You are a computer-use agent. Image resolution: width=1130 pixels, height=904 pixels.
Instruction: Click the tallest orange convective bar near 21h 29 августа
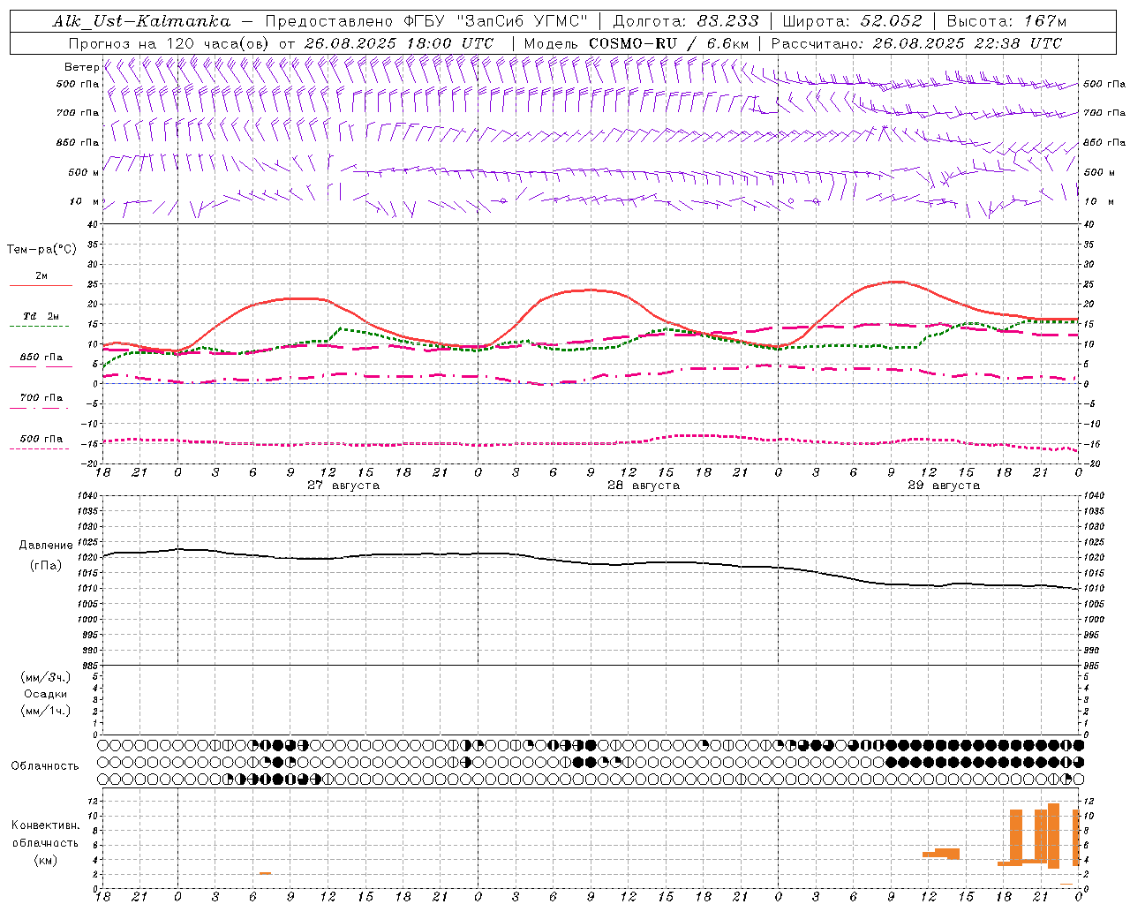click(1053, 836)
